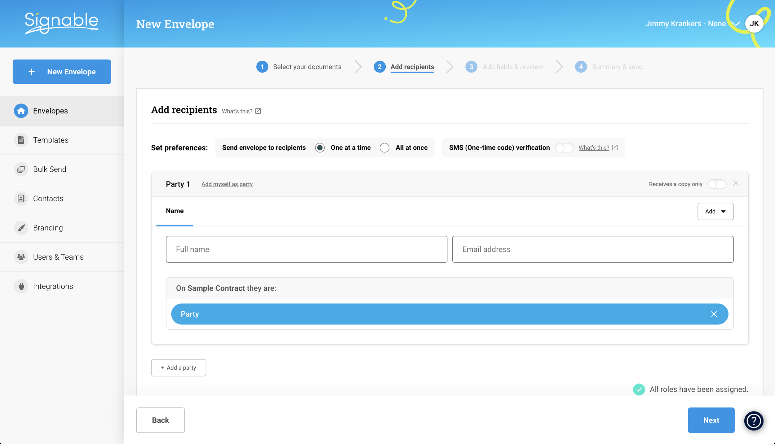Select the Name tab in Party 1

pyautogui.click(x=175, y=211)
